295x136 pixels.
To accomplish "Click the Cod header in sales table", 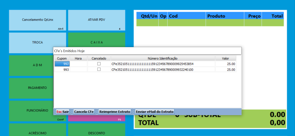I will click(x=187, y=16).
